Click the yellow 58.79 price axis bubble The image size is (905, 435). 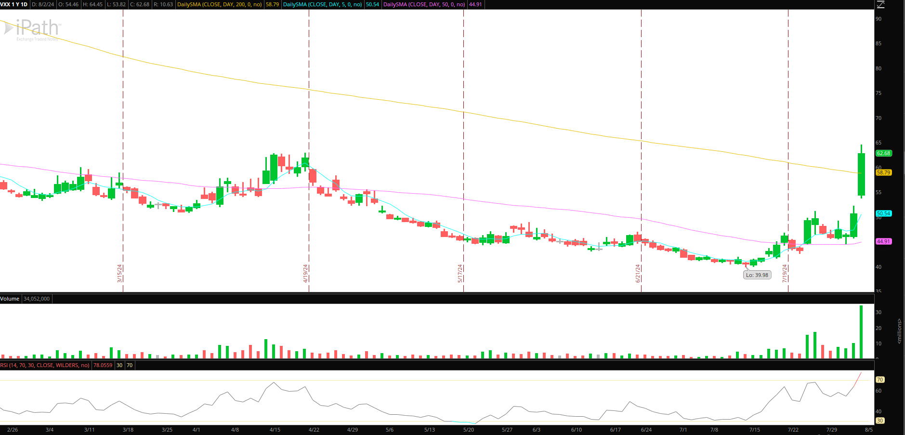click(883, 172)
